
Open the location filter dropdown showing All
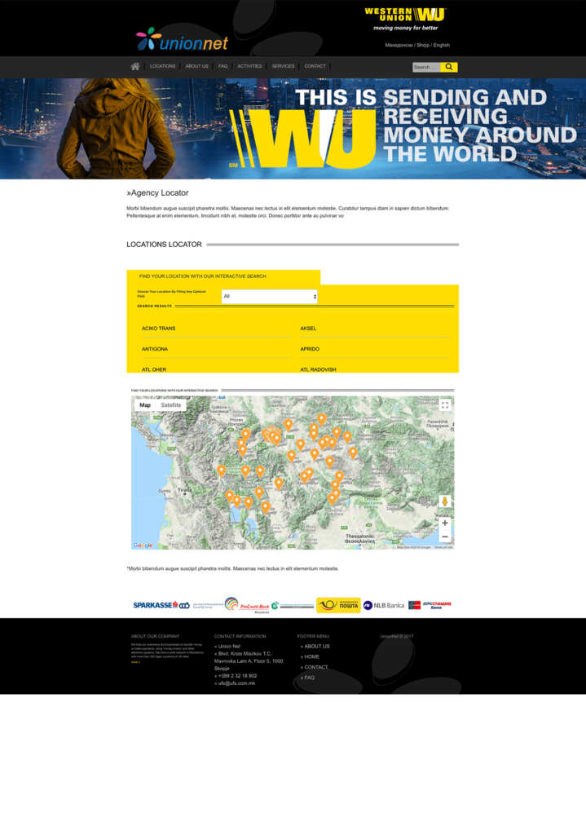tap(269, 297)
